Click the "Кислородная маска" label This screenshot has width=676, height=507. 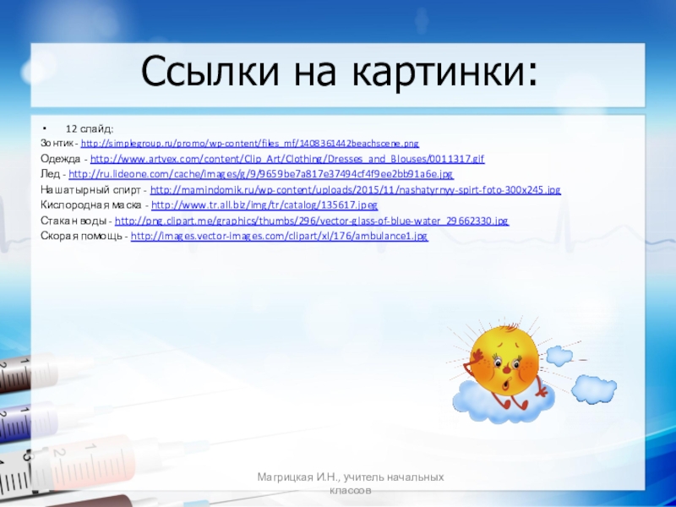tap(91, 206)
